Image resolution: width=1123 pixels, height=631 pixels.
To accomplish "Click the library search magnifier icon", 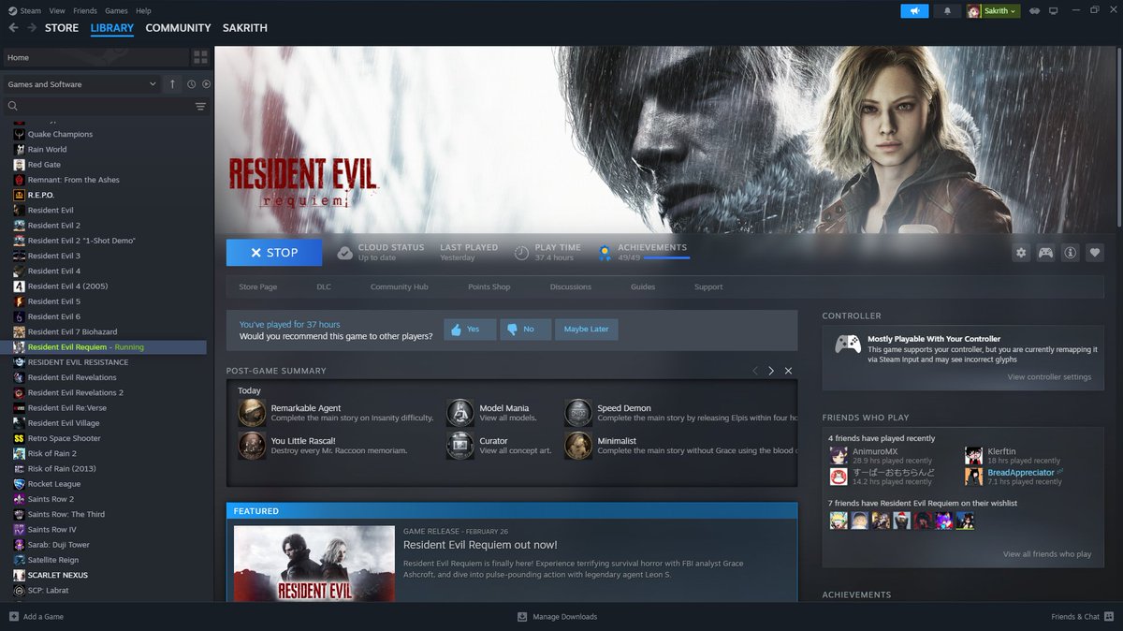I will (x=13, y=107).
